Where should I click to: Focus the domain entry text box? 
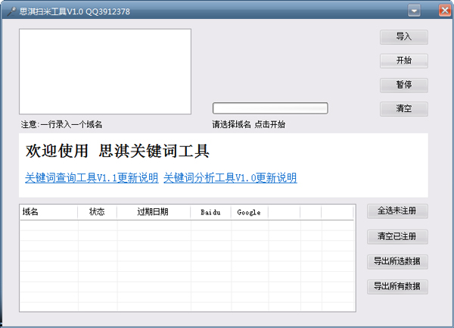point(105,71)
